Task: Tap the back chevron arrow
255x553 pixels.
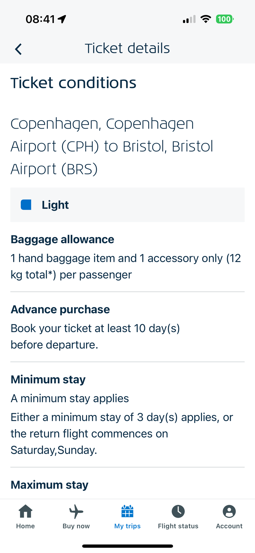Action: click(x=18, y=49)
